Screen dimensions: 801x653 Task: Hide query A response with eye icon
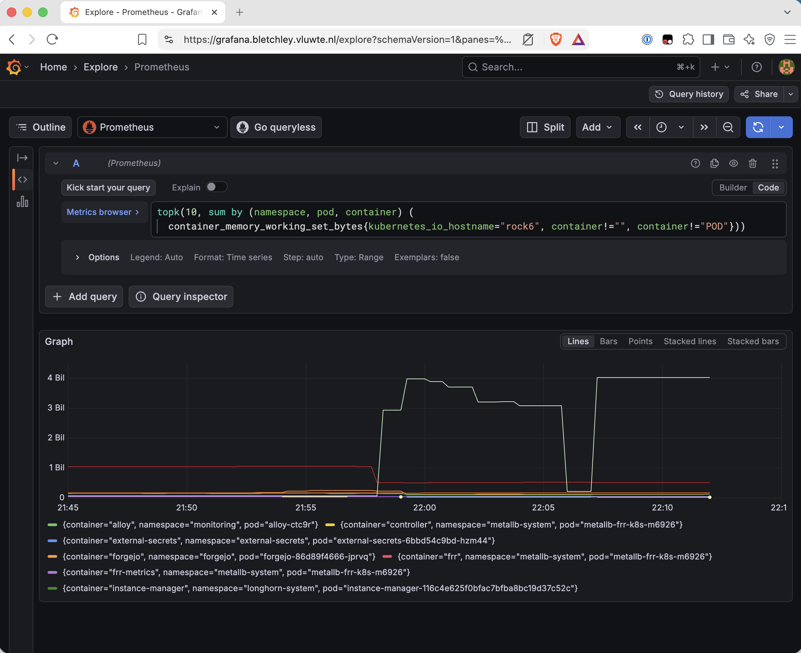click(733, 163)
